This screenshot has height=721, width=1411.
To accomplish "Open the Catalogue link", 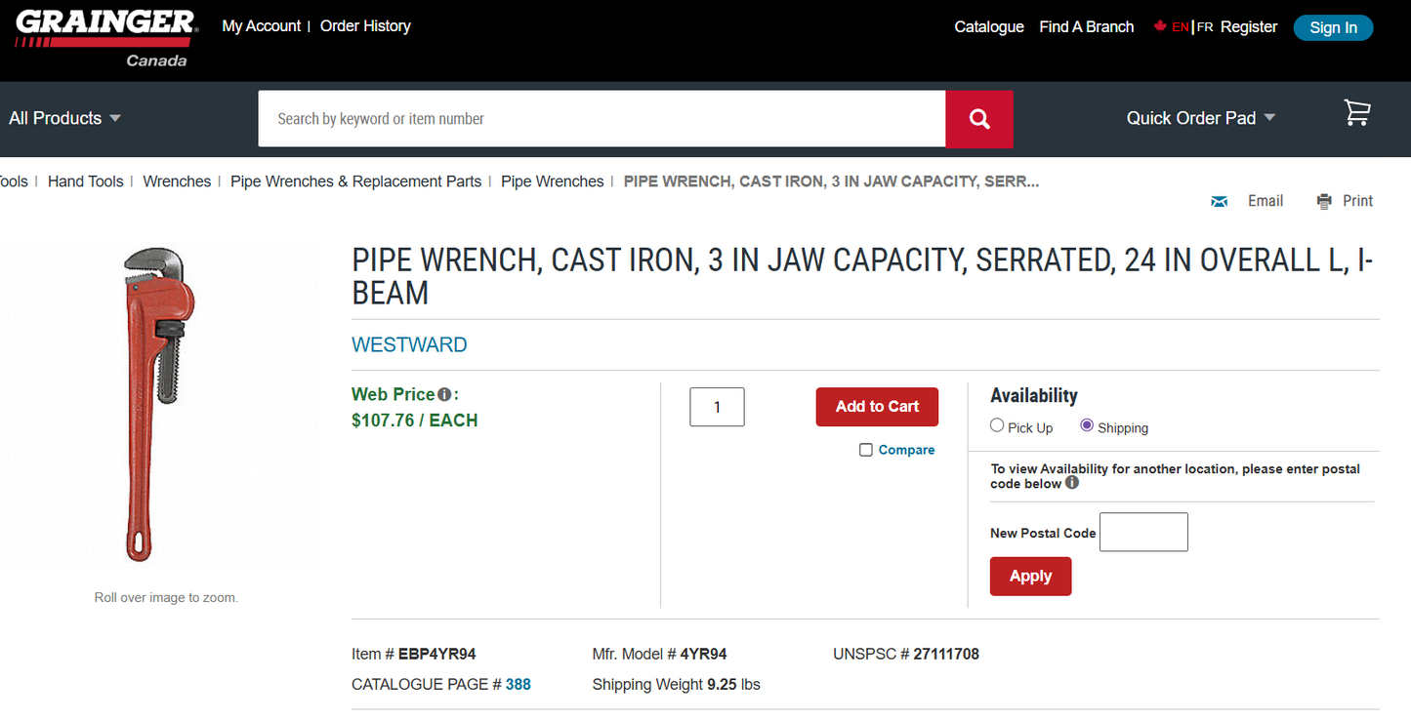I will (989, 27).
